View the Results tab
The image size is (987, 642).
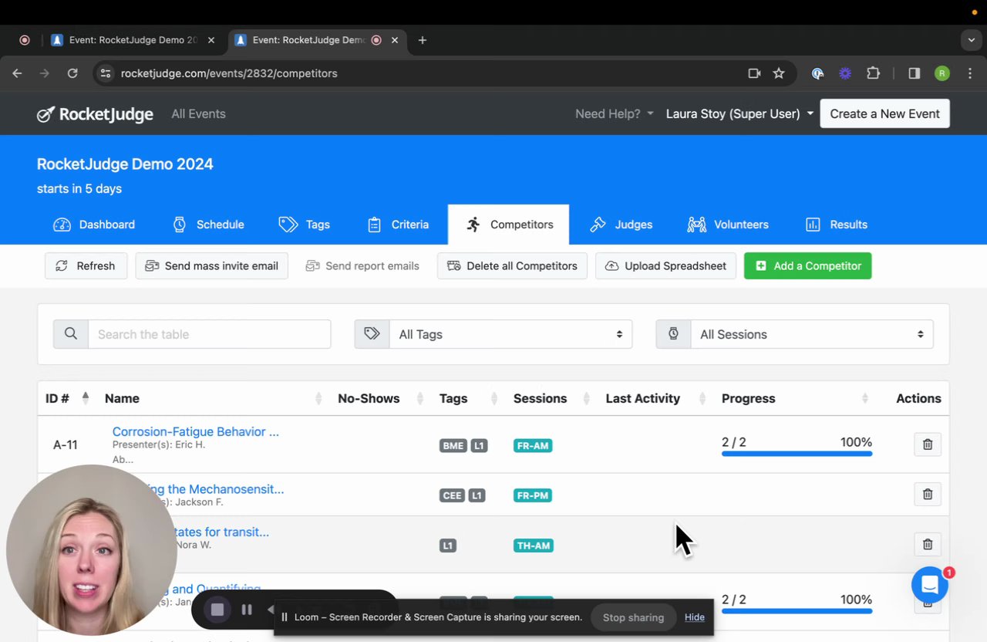coord(837,225)
